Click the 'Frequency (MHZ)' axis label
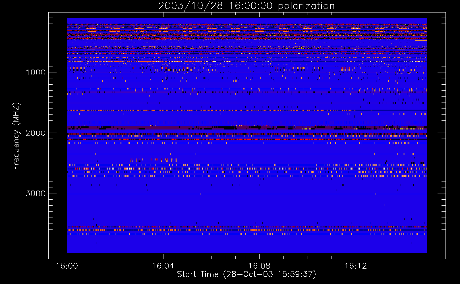This screenshot has width=460, height=284. (16, 136)
